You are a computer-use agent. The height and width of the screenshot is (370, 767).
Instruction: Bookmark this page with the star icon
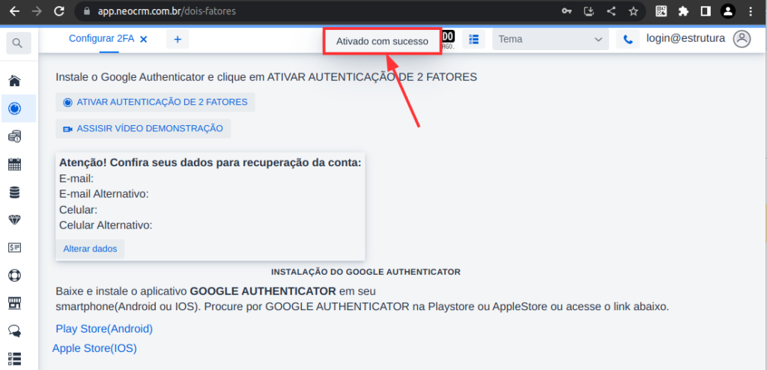[633, 11]
